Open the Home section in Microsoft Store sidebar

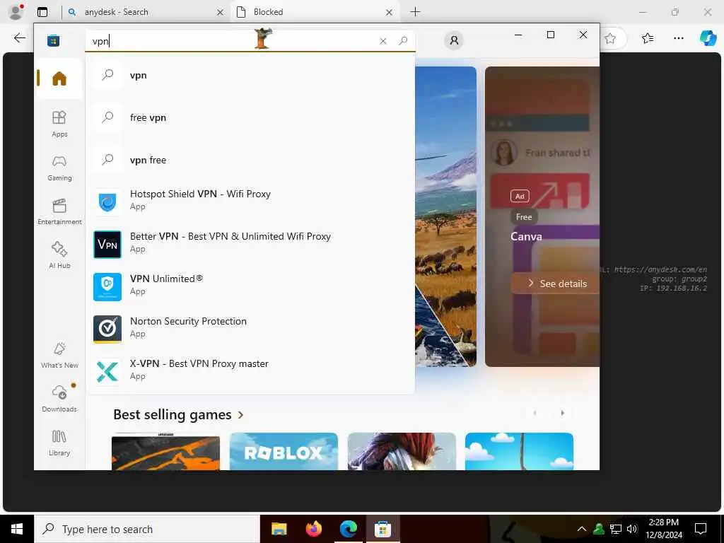(x=59, y=78)
